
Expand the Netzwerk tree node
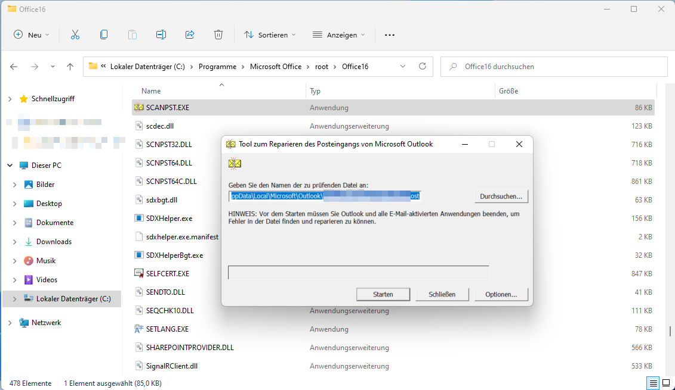pos(10,323)
